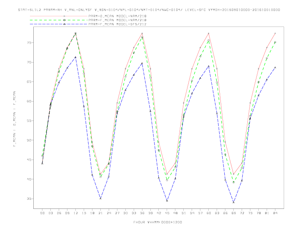Click x-axis tick label 21

[100, 213]
